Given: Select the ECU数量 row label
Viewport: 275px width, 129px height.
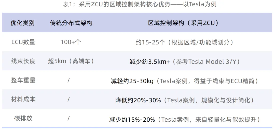Looking at the screenshot, I should tap(23, 42).
